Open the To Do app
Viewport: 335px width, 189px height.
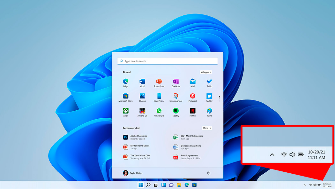[209, 83]
